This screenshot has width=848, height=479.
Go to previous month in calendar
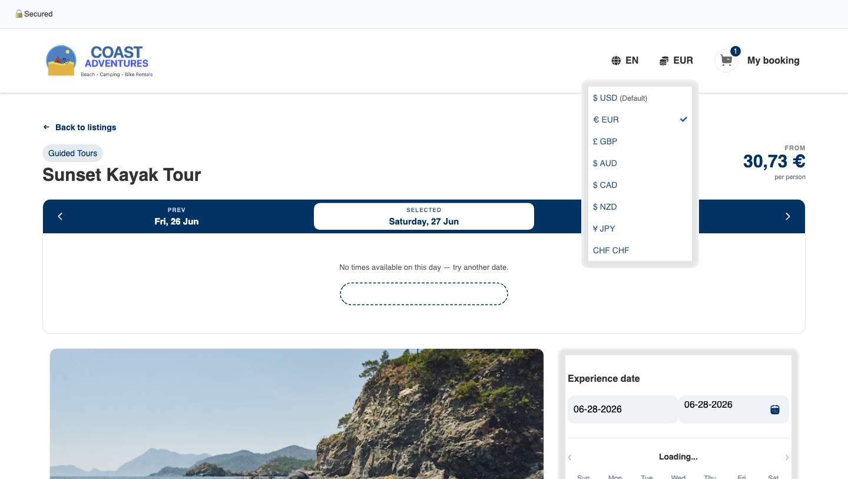click(x=569, y=457)
